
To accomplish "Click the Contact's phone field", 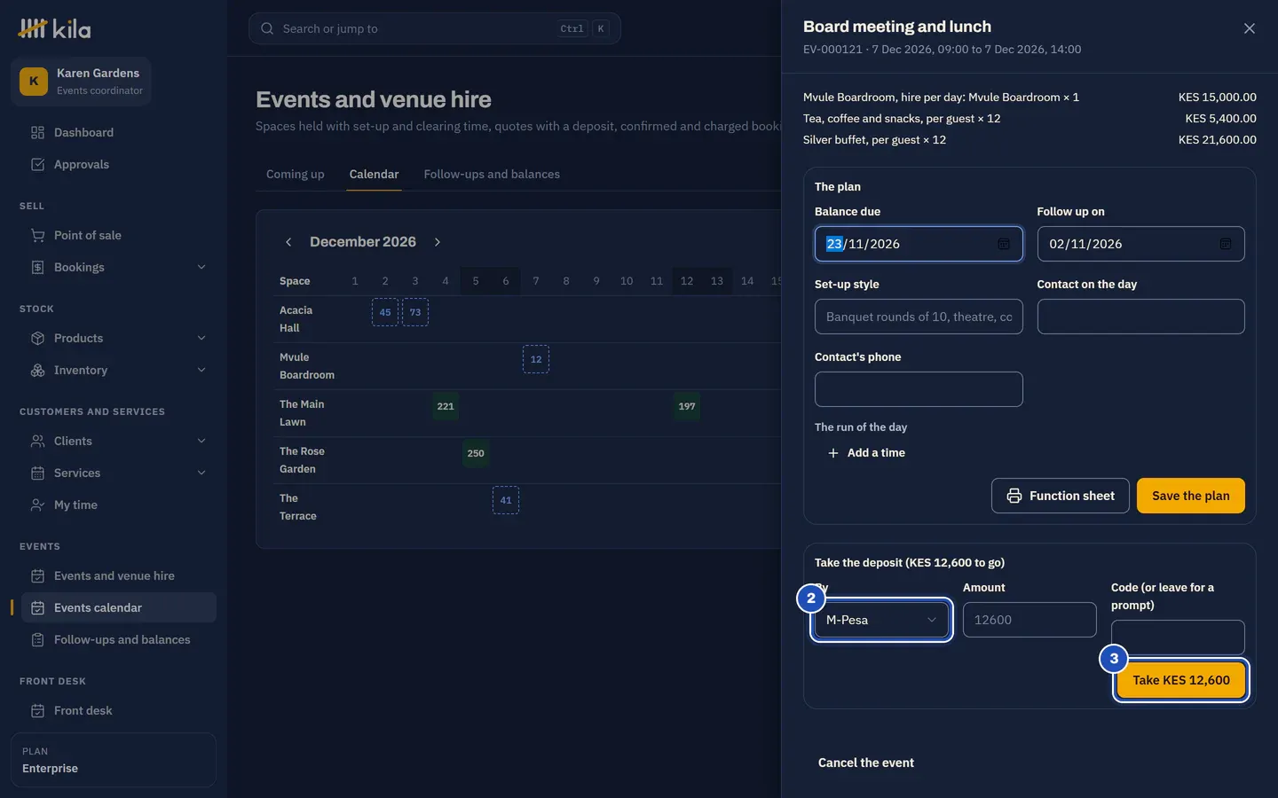I will point(919,389).
